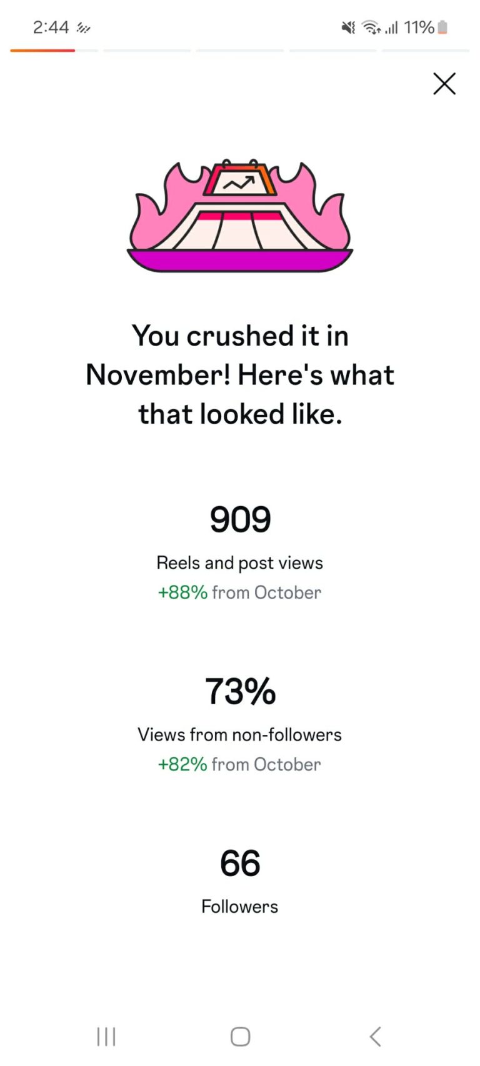480x1066 pixels.
Task: Tap the "You crushed it in November" heading
Action: click(x=240, y=375)
